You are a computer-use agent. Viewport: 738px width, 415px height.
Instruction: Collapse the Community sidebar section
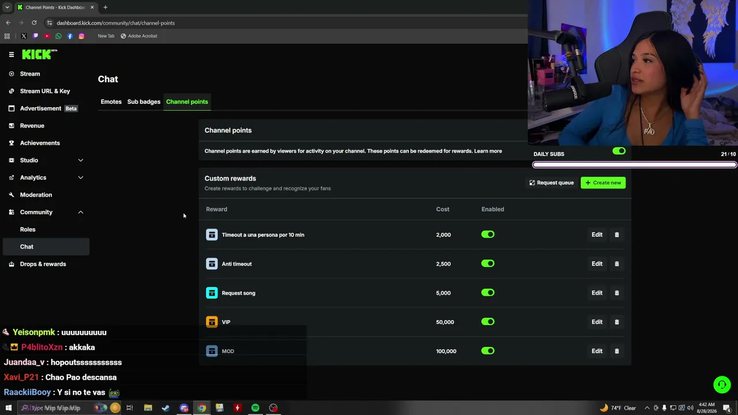pos(81,212)
